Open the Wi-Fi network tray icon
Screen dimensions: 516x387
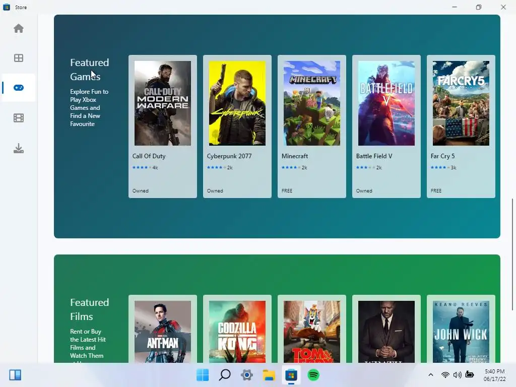pyautogui.click(x=445, y=375)
